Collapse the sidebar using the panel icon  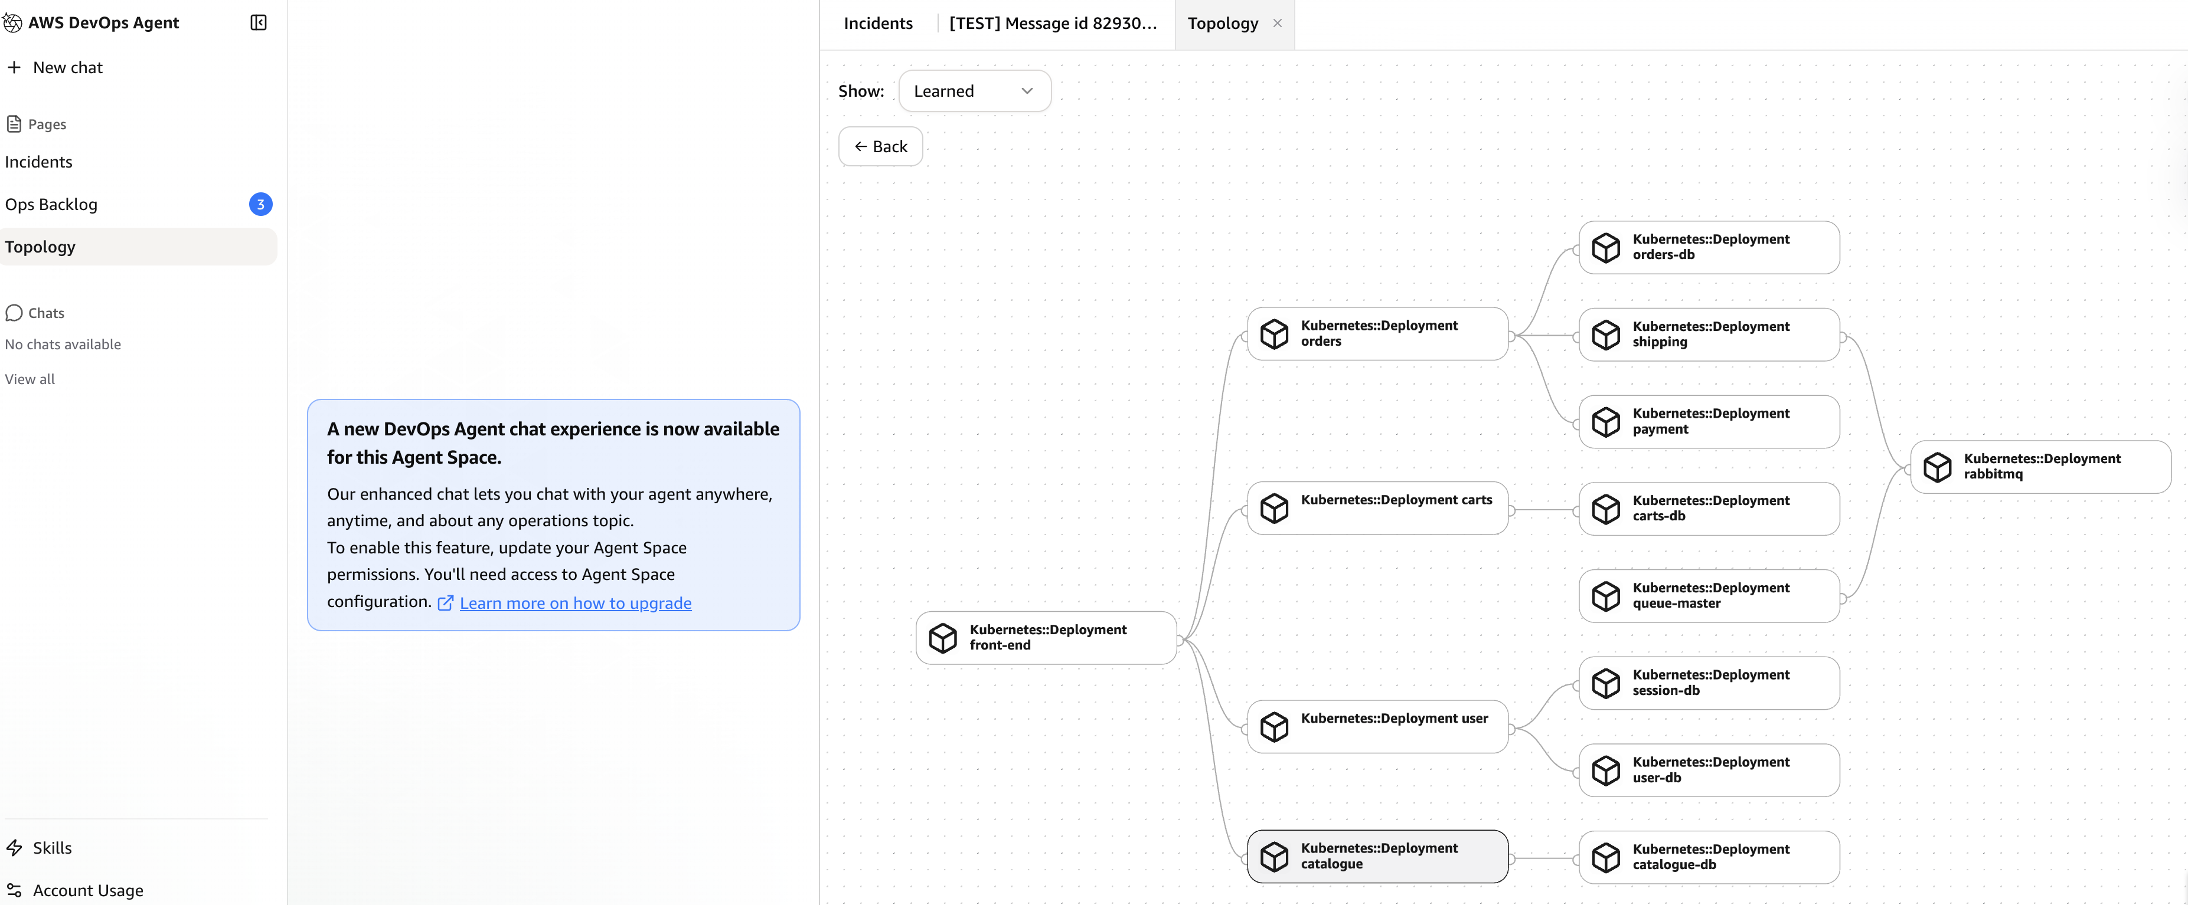[257, 23]
